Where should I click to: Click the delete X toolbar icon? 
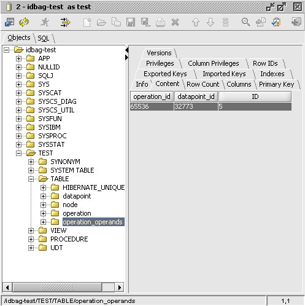coord(175,22)
